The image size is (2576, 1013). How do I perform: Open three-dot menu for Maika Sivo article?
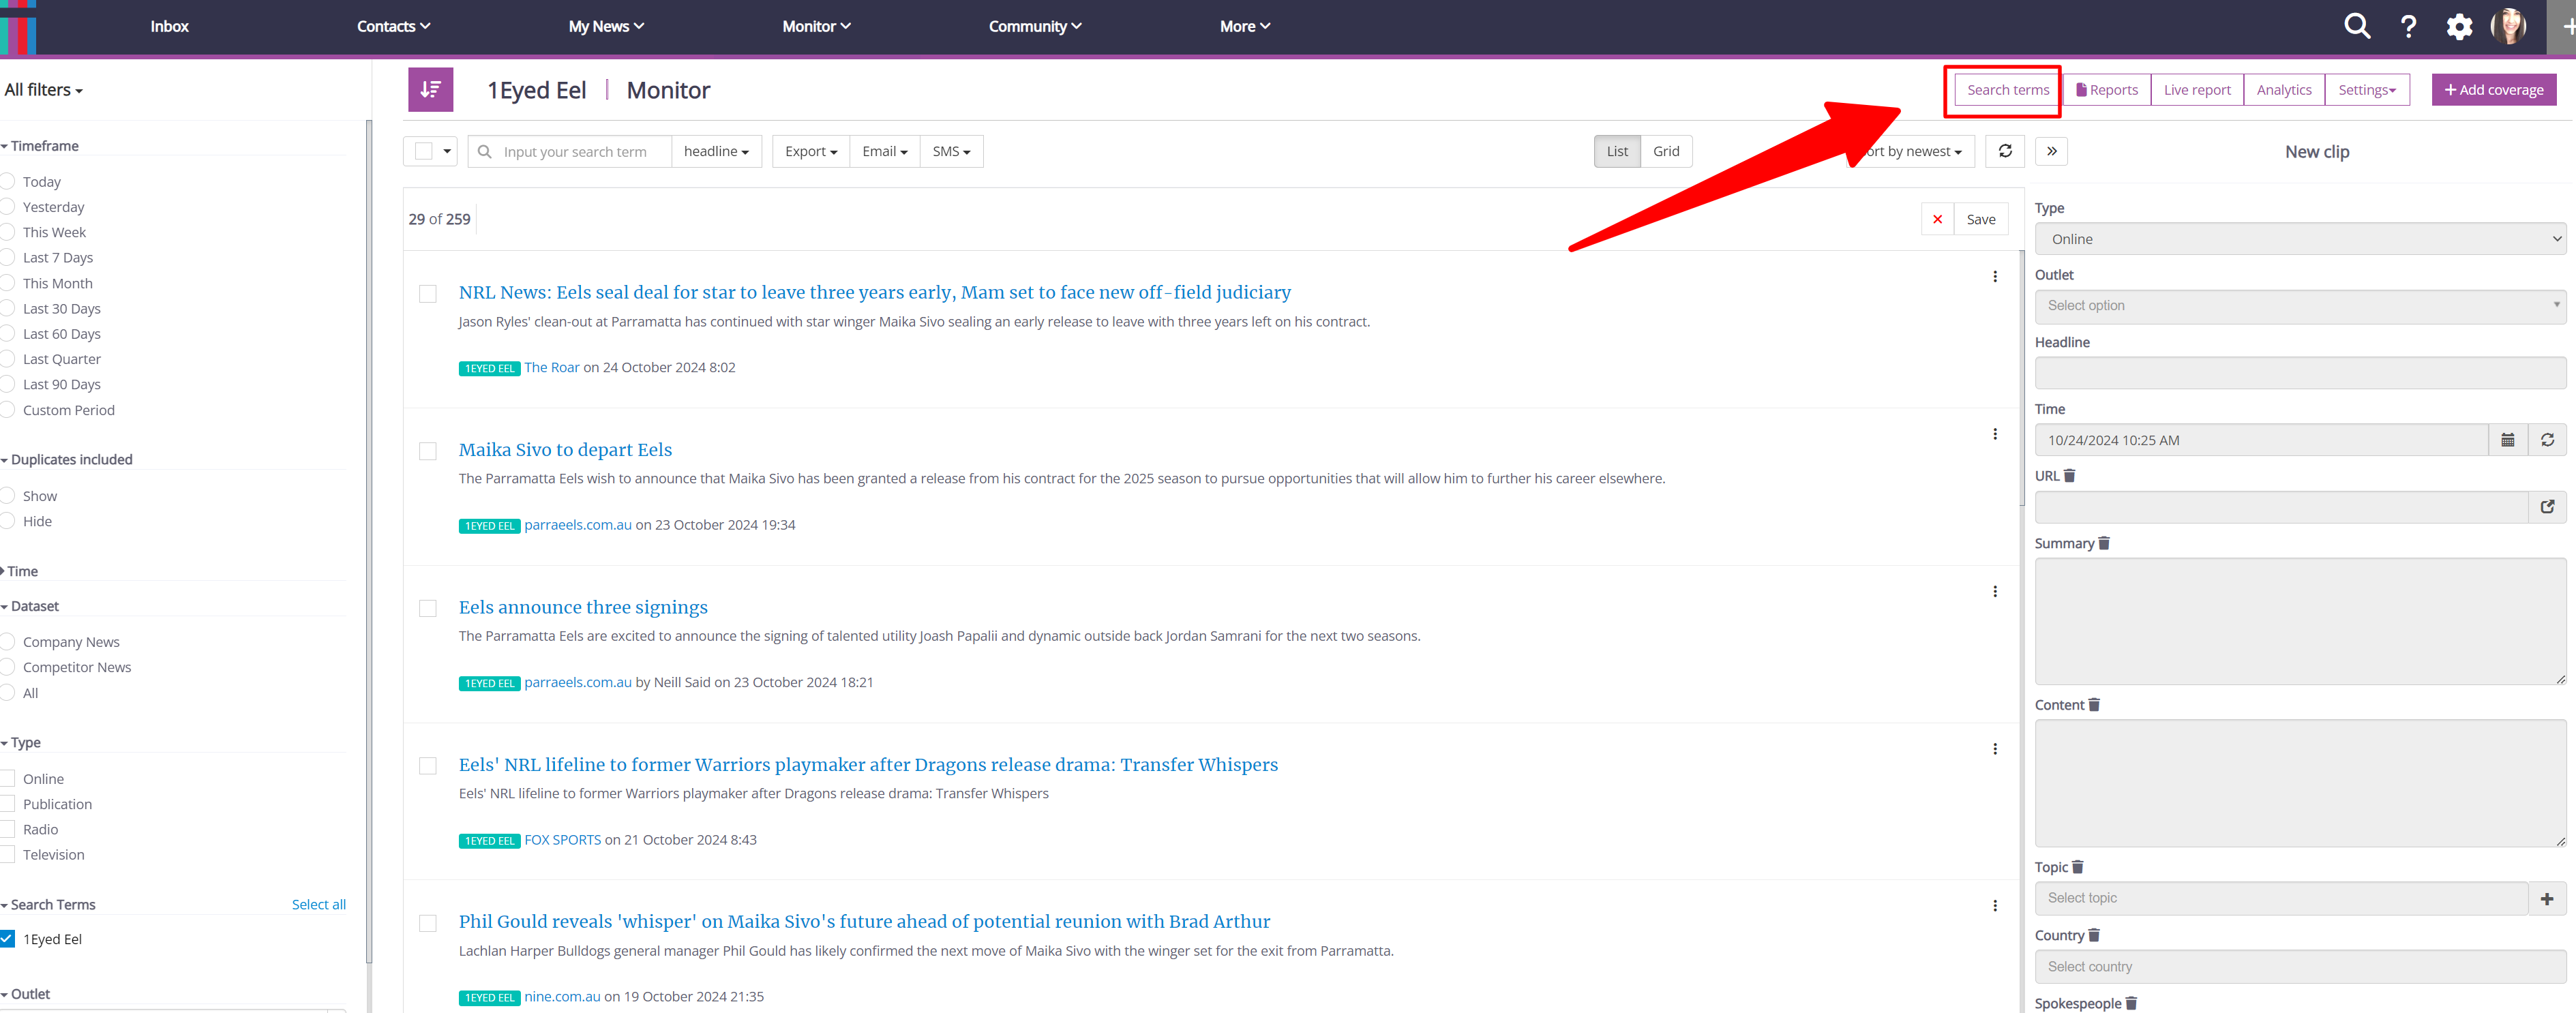[1994, 434]
